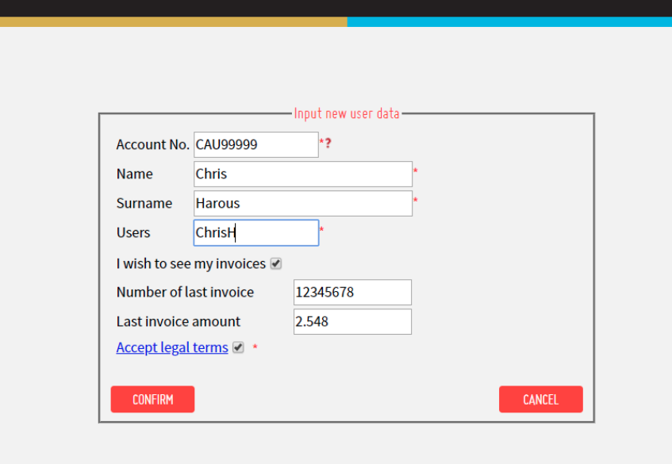The image size is (672, 464).
Task: Click the 'Last invoice amount' label
Action: click(179, 322)
